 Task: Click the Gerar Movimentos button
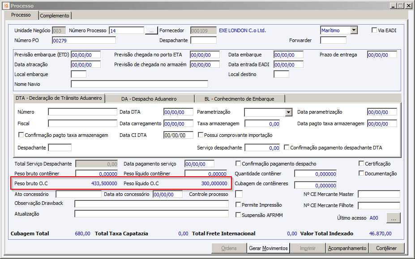[x=268, y=248]
